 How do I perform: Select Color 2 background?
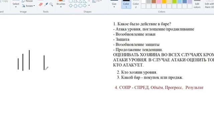pyautogui.click(x=136, y=4)
